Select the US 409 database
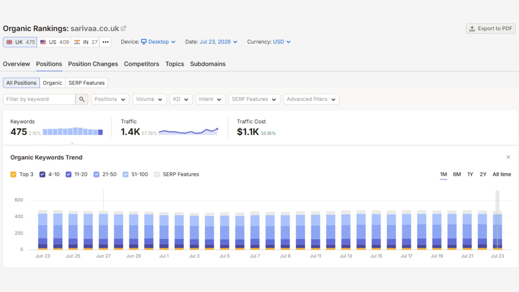The width and height of the screenshot is (519, 292). [x=54, y=42]
